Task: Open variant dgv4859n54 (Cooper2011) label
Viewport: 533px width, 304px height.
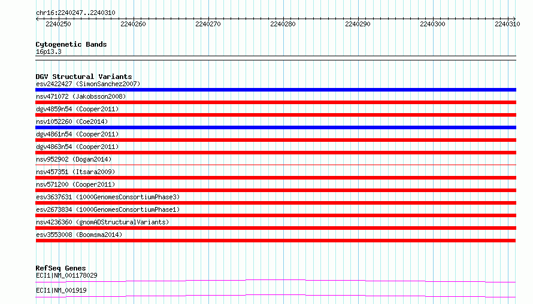Action: [x=77, y=109]
